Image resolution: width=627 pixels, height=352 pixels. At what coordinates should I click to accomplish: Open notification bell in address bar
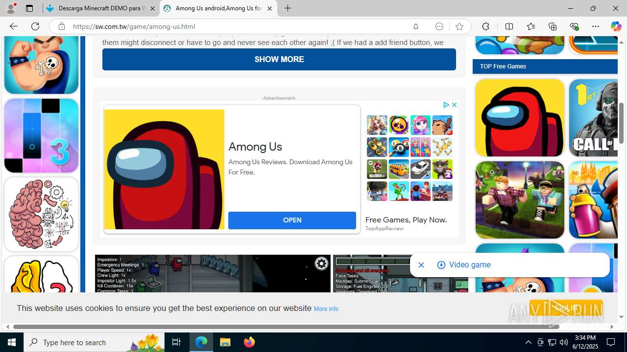click(x=416, y=26)
